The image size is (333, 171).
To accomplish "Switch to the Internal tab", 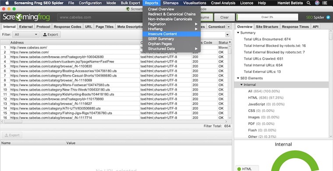I will click(x=9, y=27).
